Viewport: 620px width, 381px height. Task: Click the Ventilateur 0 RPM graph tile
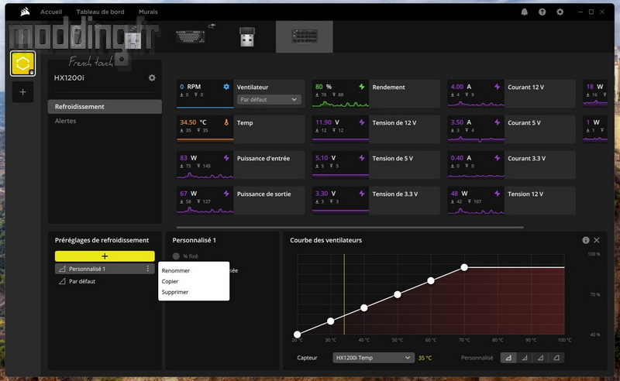[x=205, y=94]
